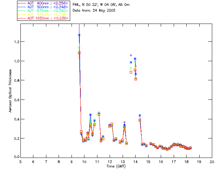Click the green diamond marker near 1.14

pyautogui.click(x=79, y=48)
